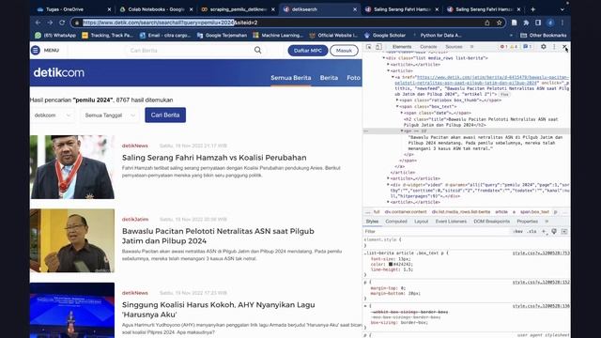The height and width of the screenshot is (338, 601).
Task: Toggle the .cls class editor
Action: (x=532, y=232)
